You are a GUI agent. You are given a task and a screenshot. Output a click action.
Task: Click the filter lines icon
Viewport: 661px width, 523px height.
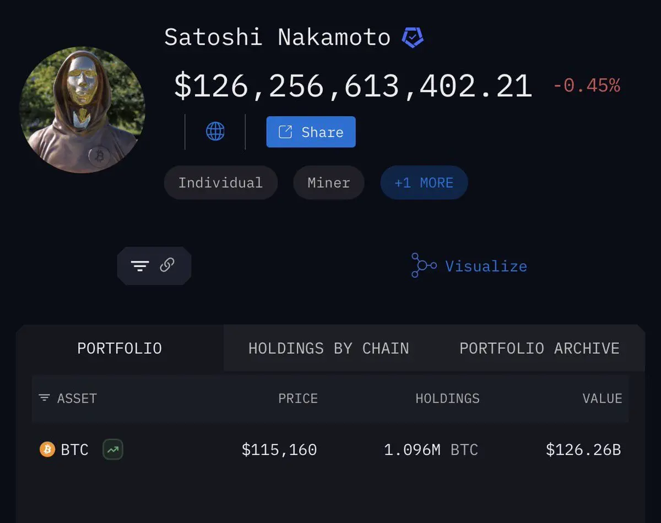[140, 266]
